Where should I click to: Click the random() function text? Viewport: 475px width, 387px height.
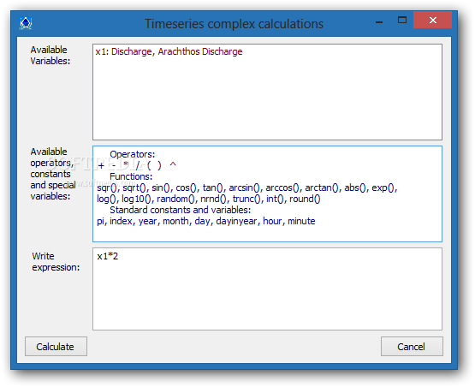click(175, 199)
